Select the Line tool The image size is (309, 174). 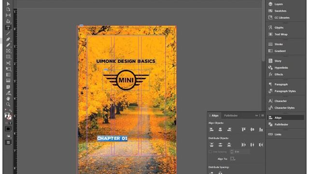pyautogui.click(x=8, y=33)
